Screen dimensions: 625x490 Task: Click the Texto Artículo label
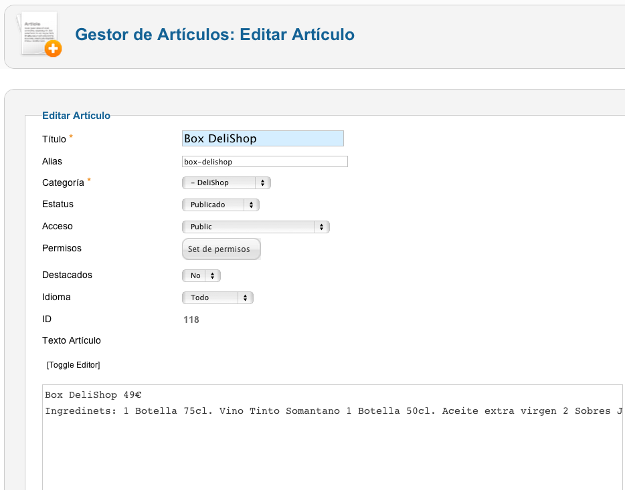click(72, 340)
